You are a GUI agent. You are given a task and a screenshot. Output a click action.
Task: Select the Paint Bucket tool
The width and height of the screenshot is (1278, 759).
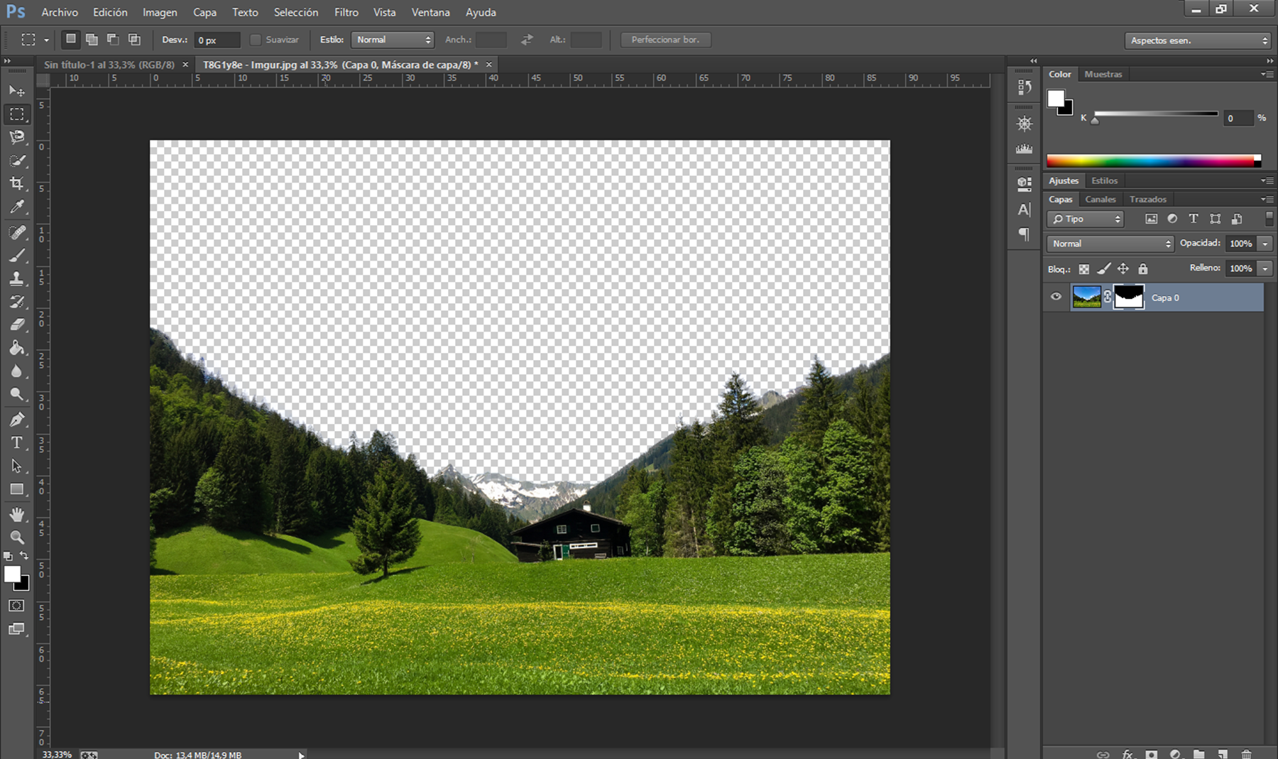pyautogui.click(x=17, y=348)
